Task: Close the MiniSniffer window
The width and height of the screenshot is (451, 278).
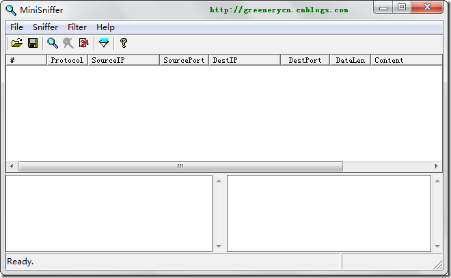Action: click(427, 8)
